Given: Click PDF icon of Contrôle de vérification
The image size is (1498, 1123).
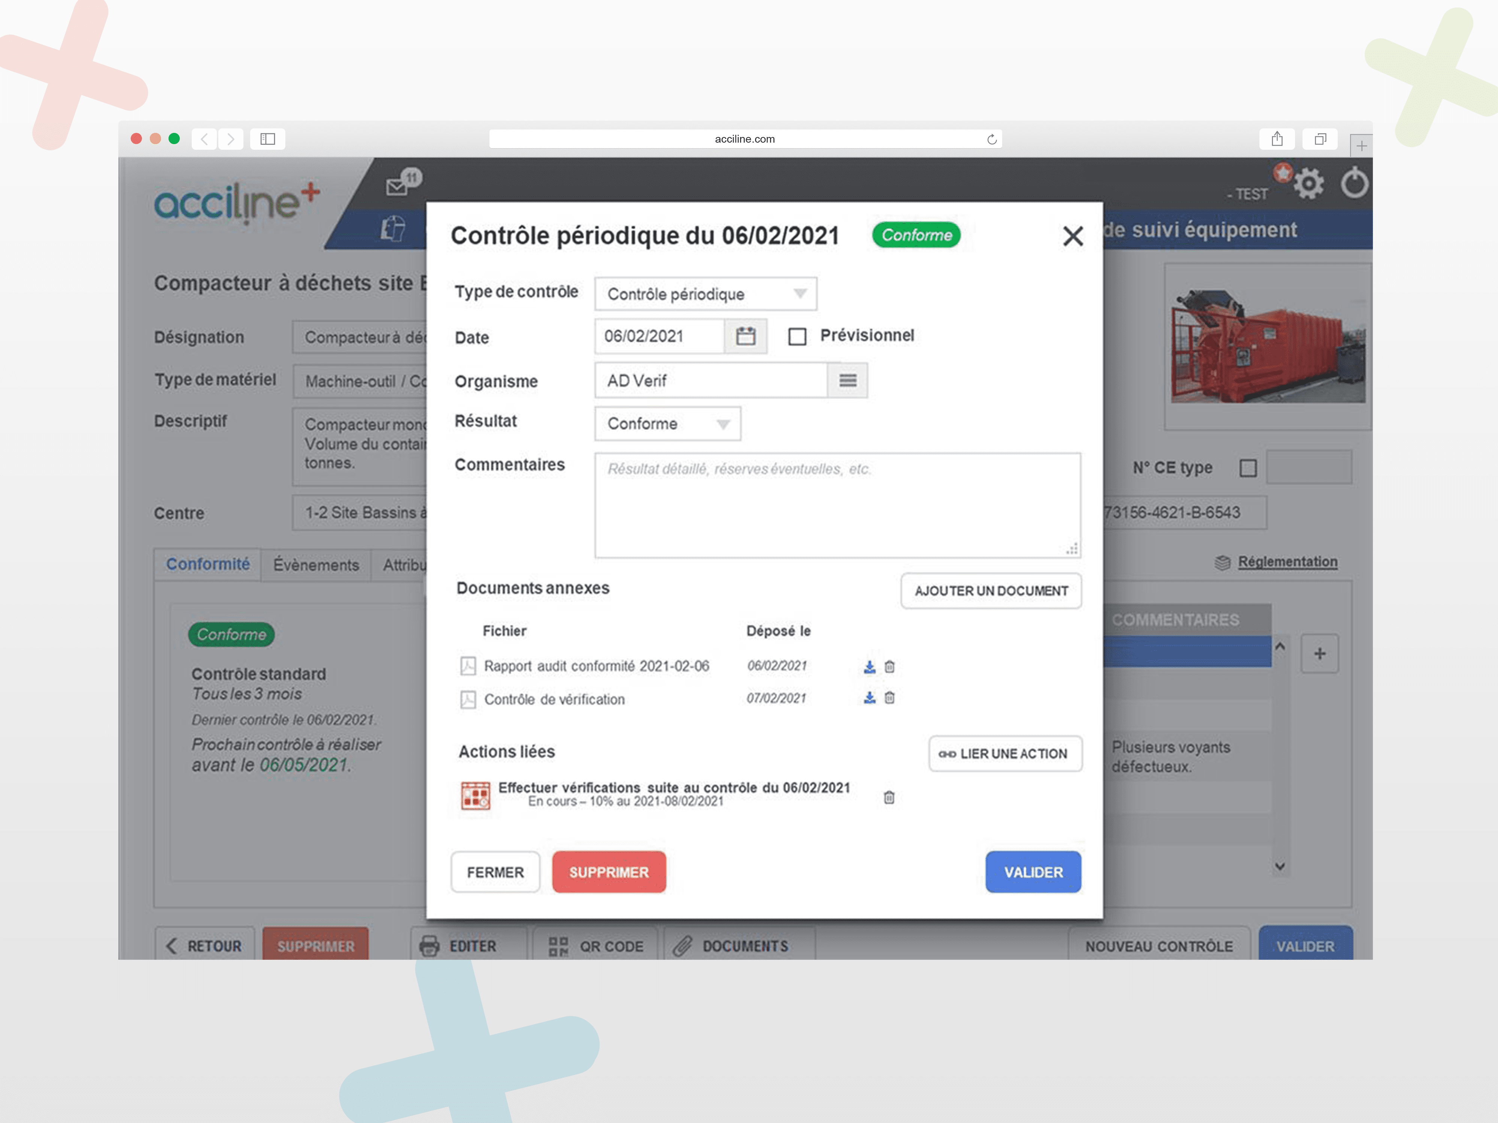Looking at the screenshot, I should [x=468, y=699].
